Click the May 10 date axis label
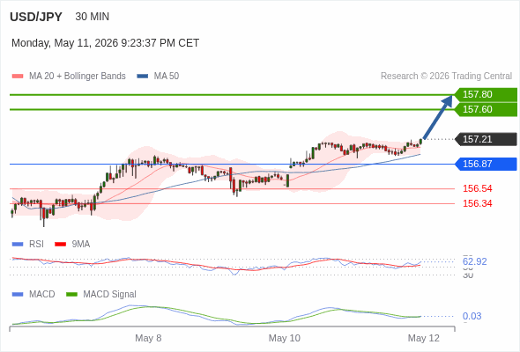This screenshot has width=520, height=352. 284,338
